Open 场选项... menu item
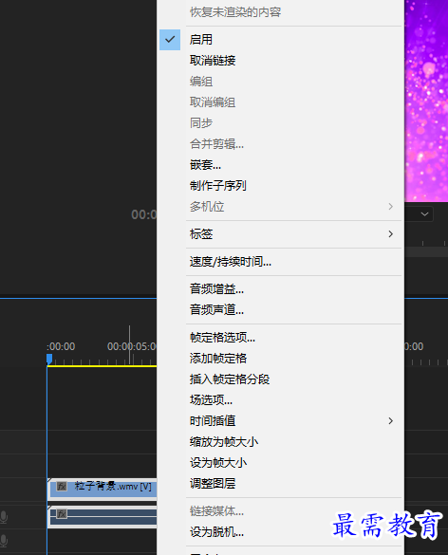This screenshot has width=448, height=555. point(280,400)
